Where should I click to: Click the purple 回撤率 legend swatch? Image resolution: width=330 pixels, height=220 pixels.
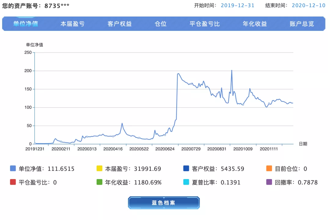click(269, 182)
